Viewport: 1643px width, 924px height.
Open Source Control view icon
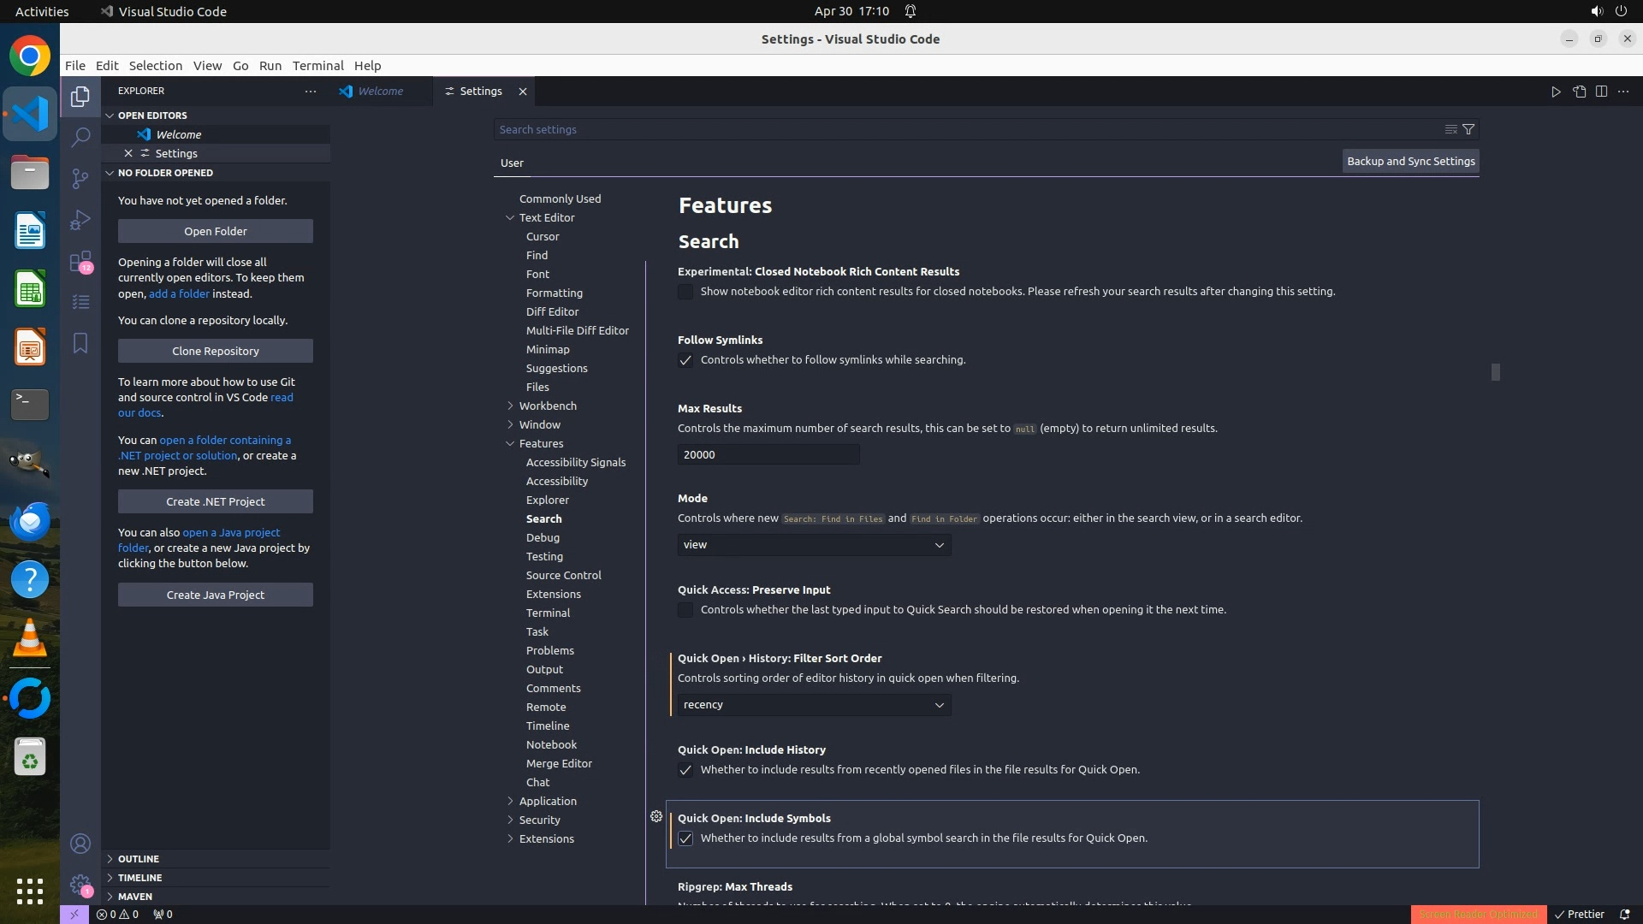point(80,178)
